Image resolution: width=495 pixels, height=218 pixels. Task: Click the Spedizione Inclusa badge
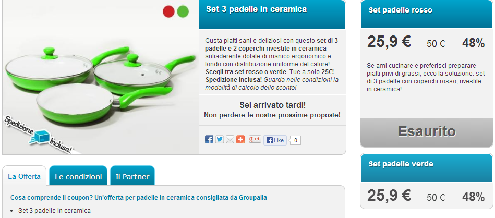38,135
